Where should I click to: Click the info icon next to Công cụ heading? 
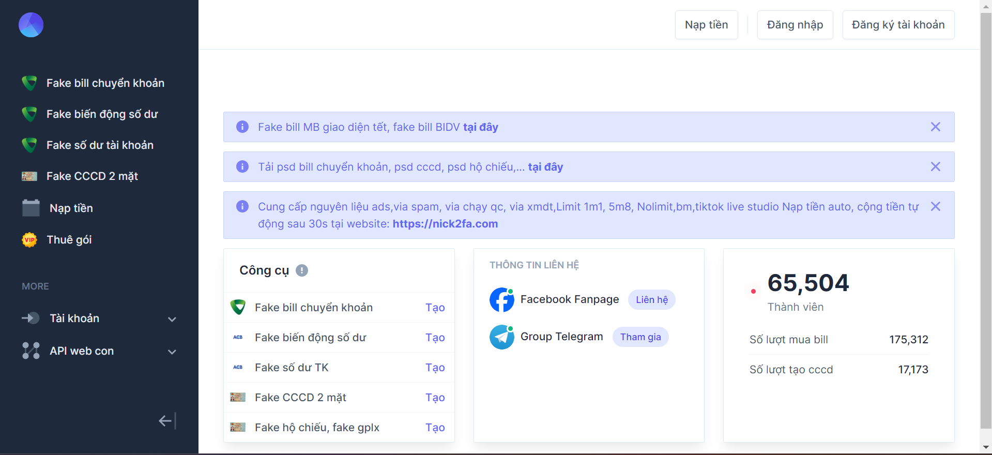tap(302, 270)
